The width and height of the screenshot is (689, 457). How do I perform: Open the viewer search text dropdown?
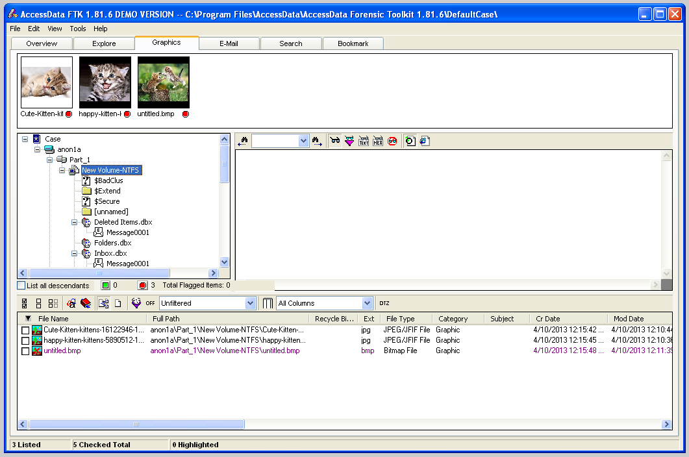[303, 141]
